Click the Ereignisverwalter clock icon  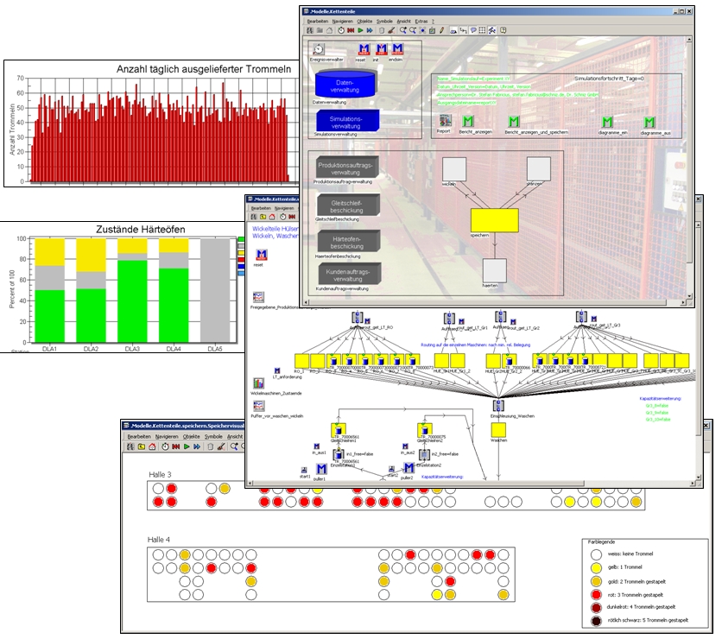[319, 50]
